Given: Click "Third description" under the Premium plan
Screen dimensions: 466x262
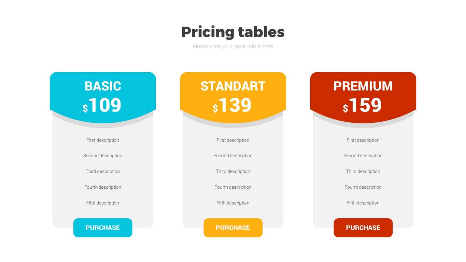Looking at the screenshot, I should [x=363, y=171].
